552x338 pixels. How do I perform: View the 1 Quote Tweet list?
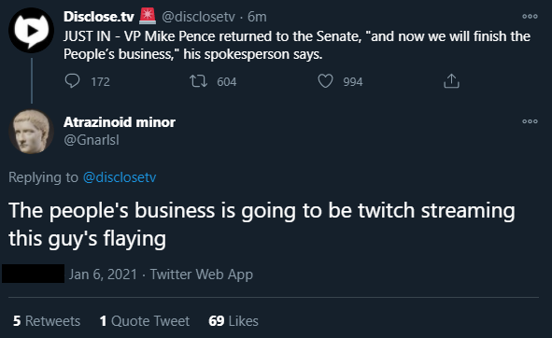[145, 321]
